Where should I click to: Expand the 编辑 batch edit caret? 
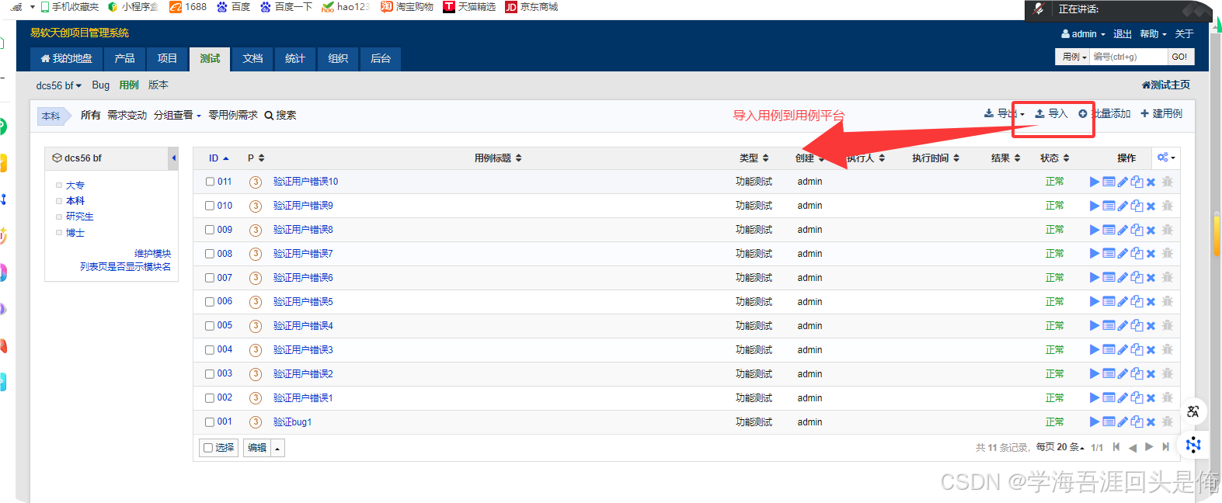(x=277, y=448)
